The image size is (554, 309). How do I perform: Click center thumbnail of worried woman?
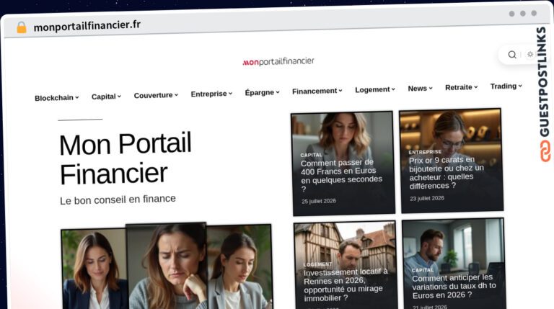click(x=167, y=267)
